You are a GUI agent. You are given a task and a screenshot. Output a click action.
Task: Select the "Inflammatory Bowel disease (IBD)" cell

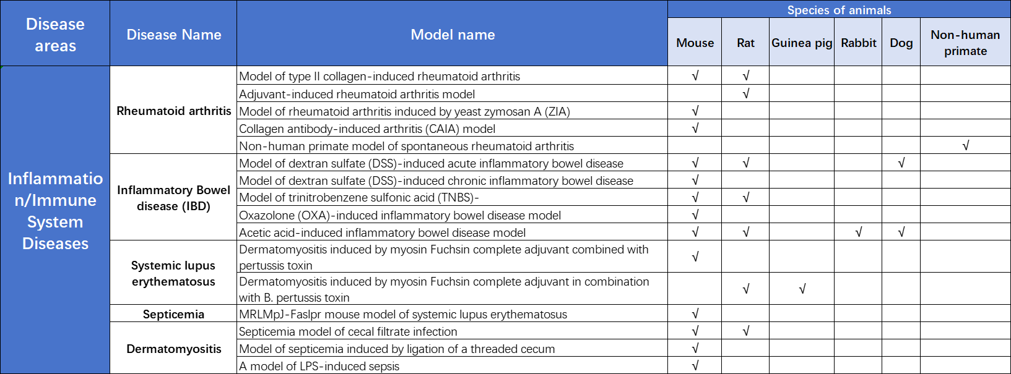pos(173,198)
